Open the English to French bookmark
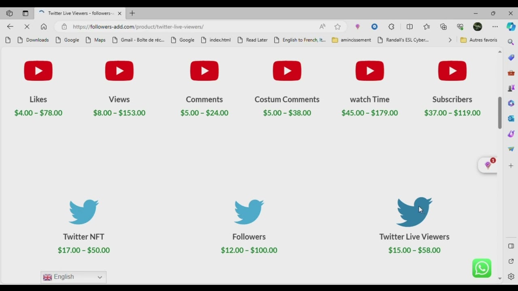This screenshot has width=518, height=291. click(299, 40)
